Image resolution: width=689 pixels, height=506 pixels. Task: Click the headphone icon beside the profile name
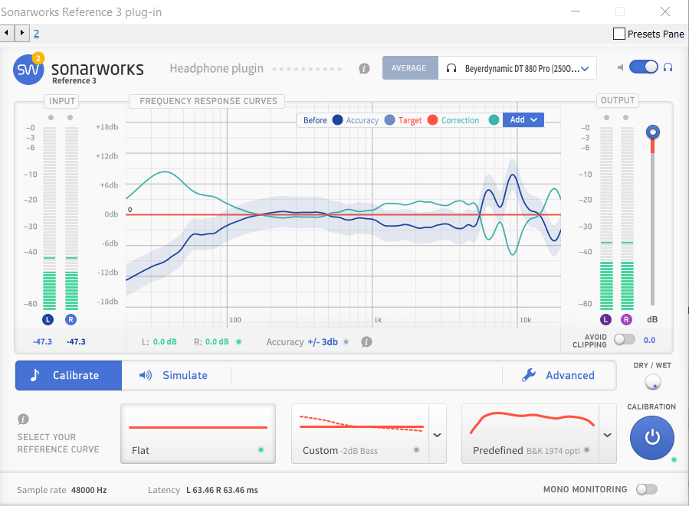point(451,68)
